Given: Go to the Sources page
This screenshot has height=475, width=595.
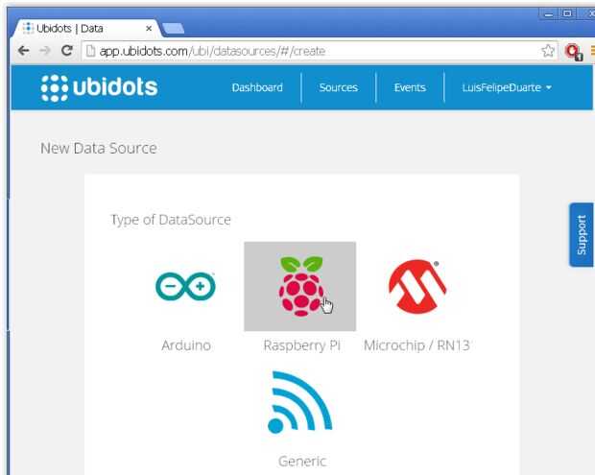Looking at the screenshot, I should tap(338, 87).
